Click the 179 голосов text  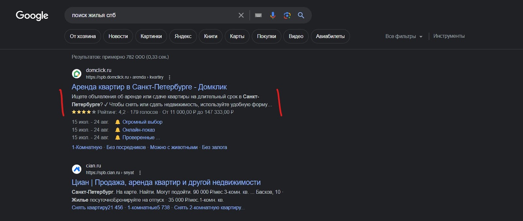pos(144,112)
